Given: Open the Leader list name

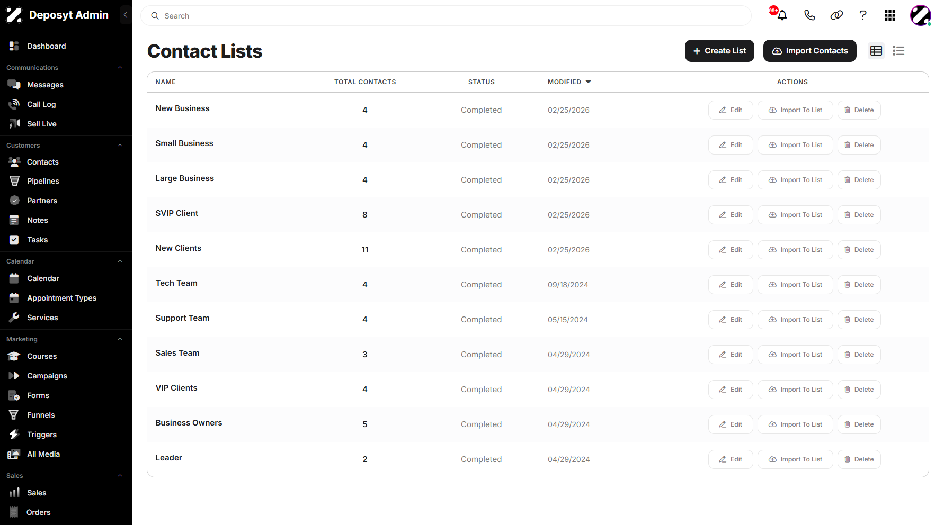Looking at the screenshot, I should coord(169,458).
